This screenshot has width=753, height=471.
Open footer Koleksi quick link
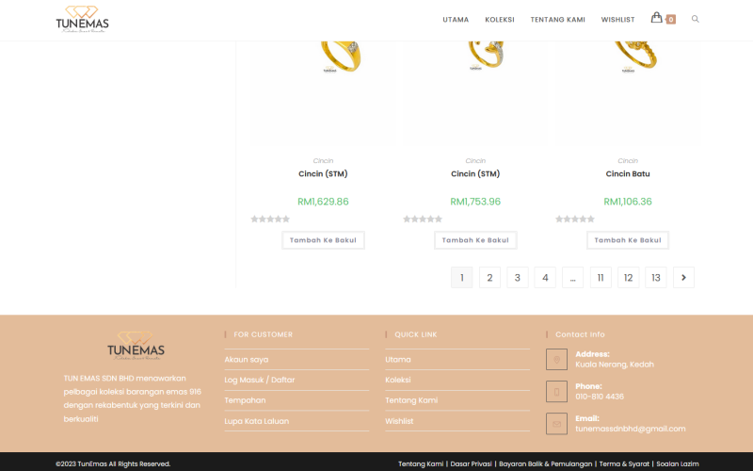[x=397, y=380]
